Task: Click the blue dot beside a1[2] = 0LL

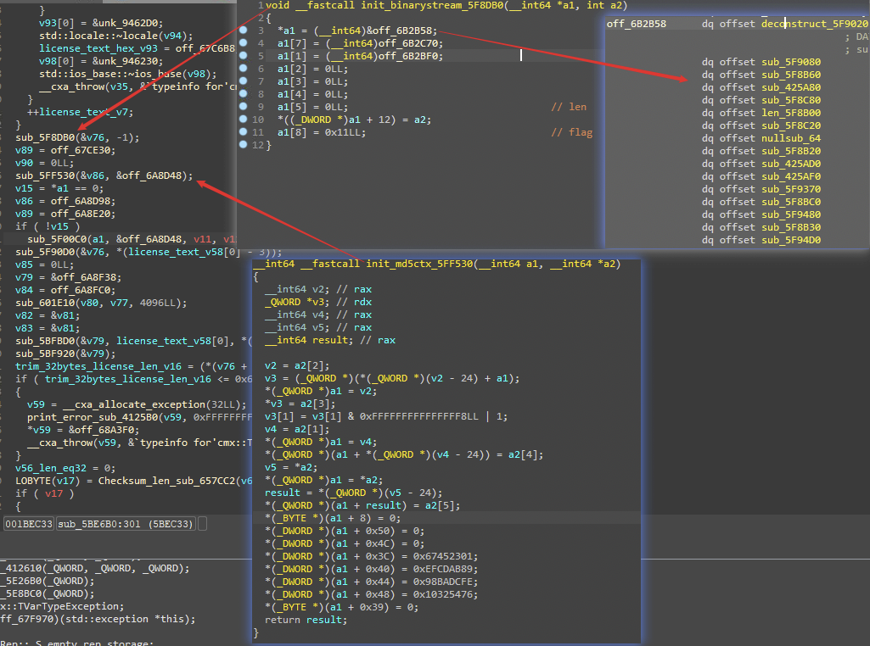Action: (244, 69)
